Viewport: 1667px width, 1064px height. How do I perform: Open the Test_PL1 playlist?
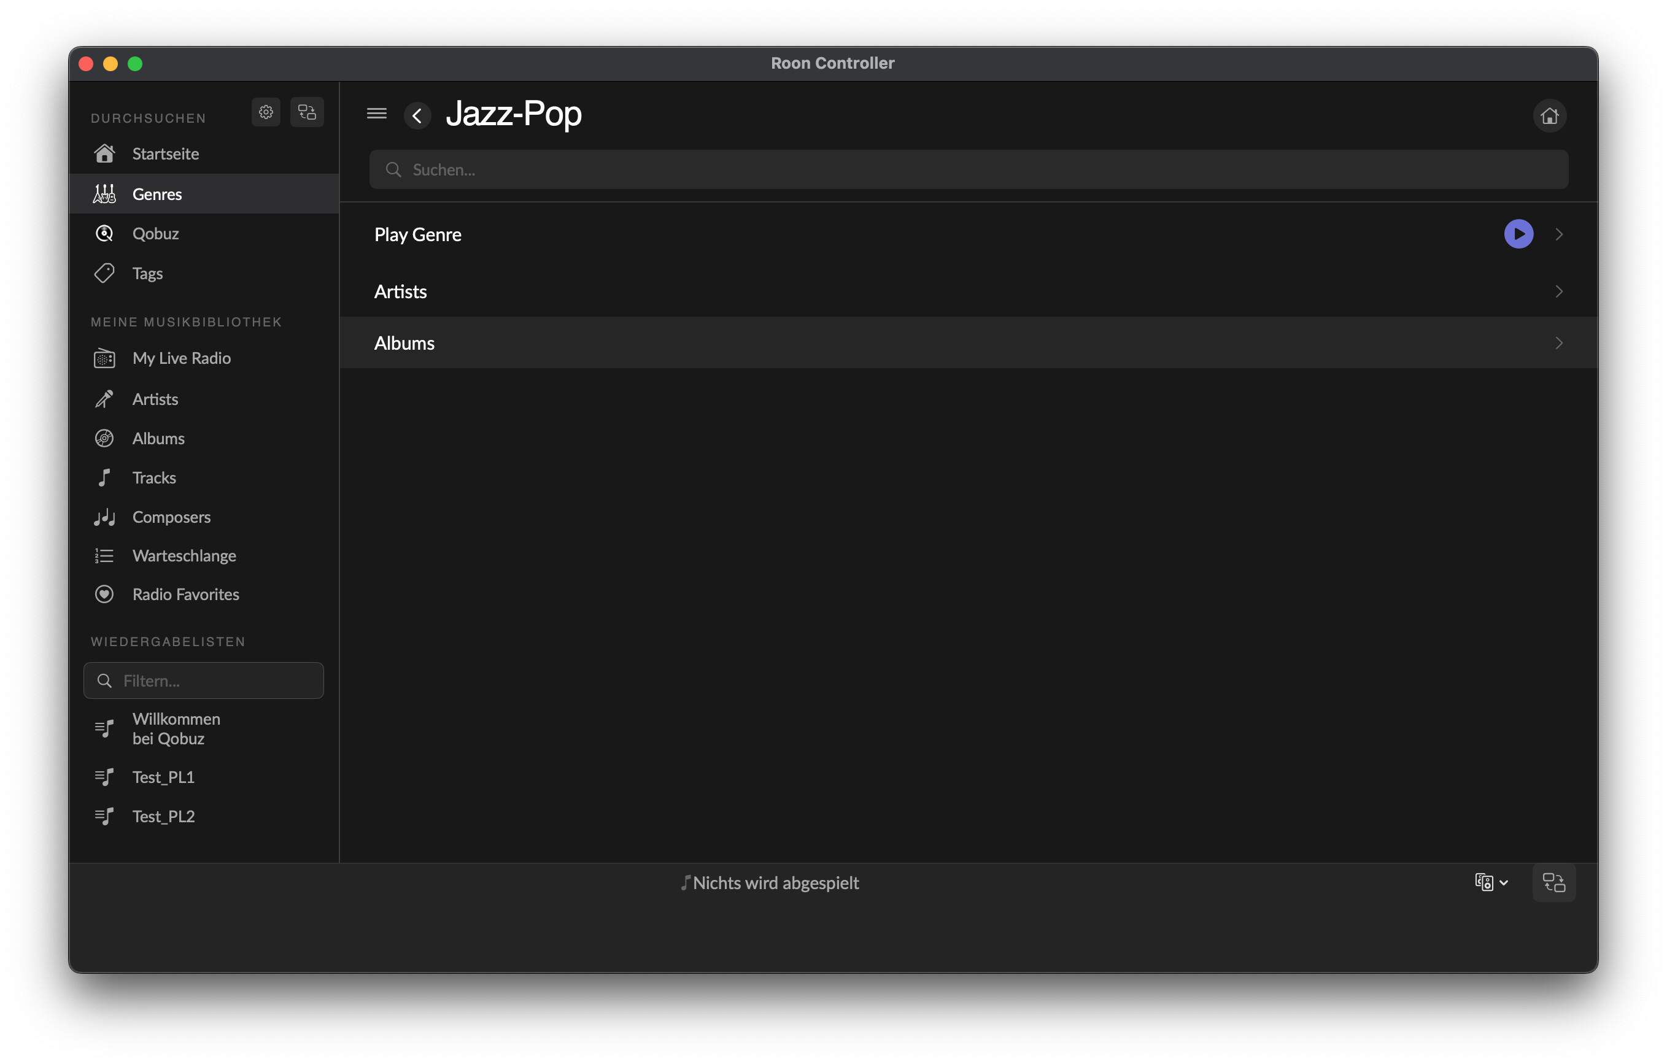click(163, 777)
